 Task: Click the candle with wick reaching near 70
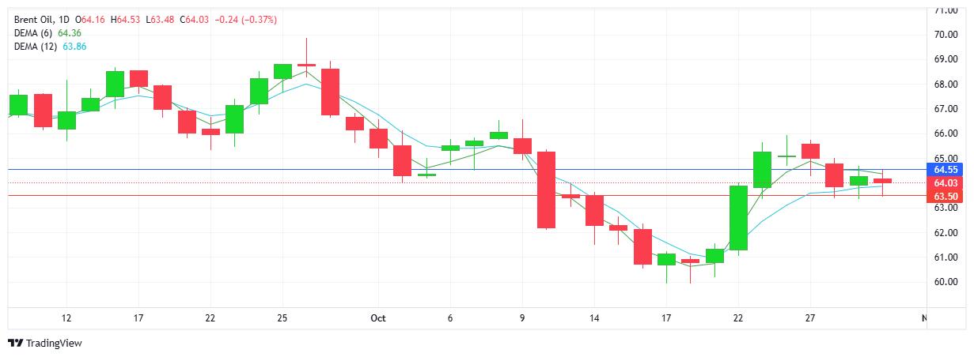click(306, 64)
